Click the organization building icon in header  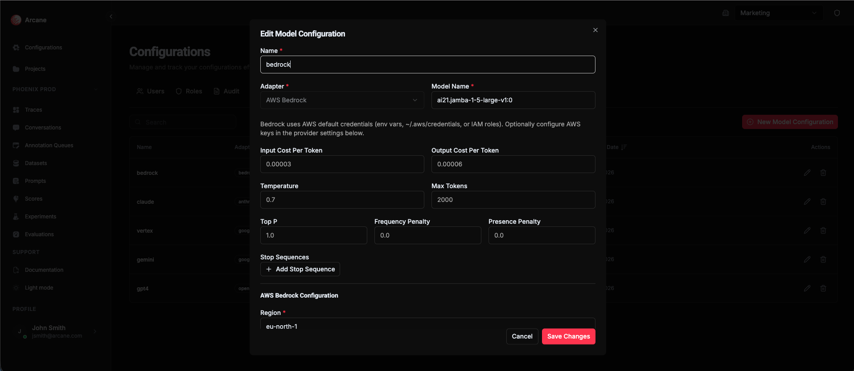tap(726, 13)
